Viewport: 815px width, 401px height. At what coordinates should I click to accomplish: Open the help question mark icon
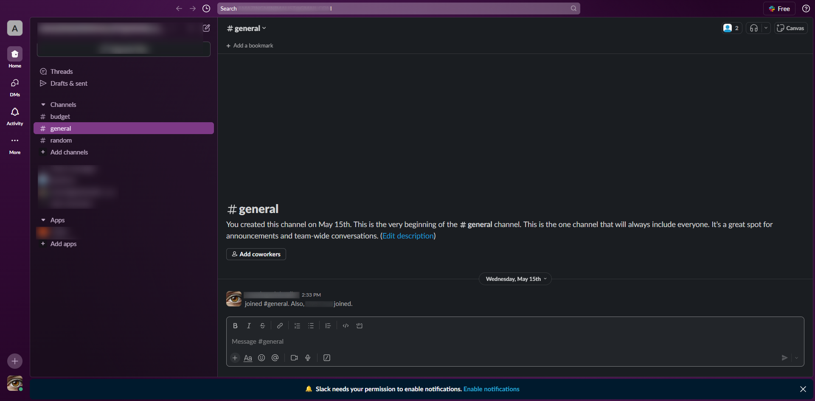click(806, 8)
